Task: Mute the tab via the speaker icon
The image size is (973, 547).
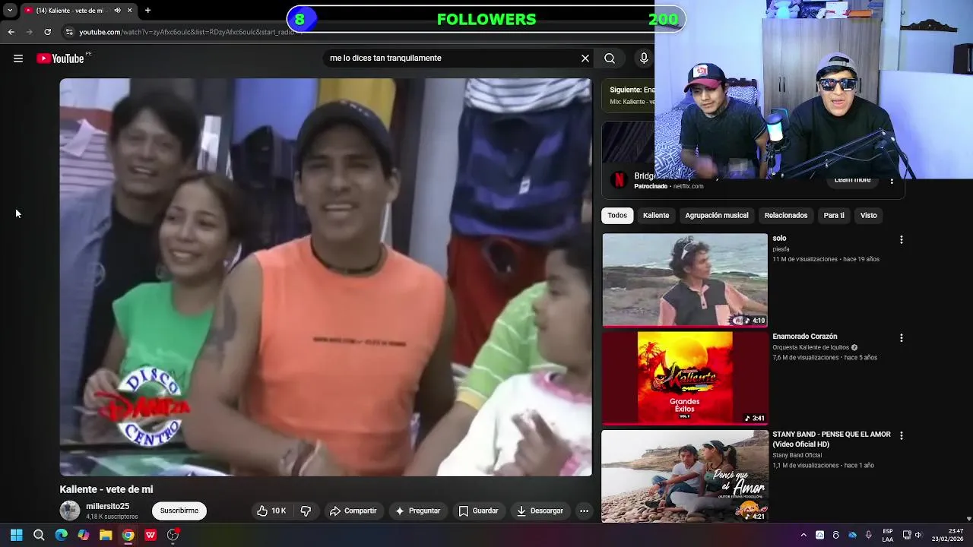Action: coord(117,11)
